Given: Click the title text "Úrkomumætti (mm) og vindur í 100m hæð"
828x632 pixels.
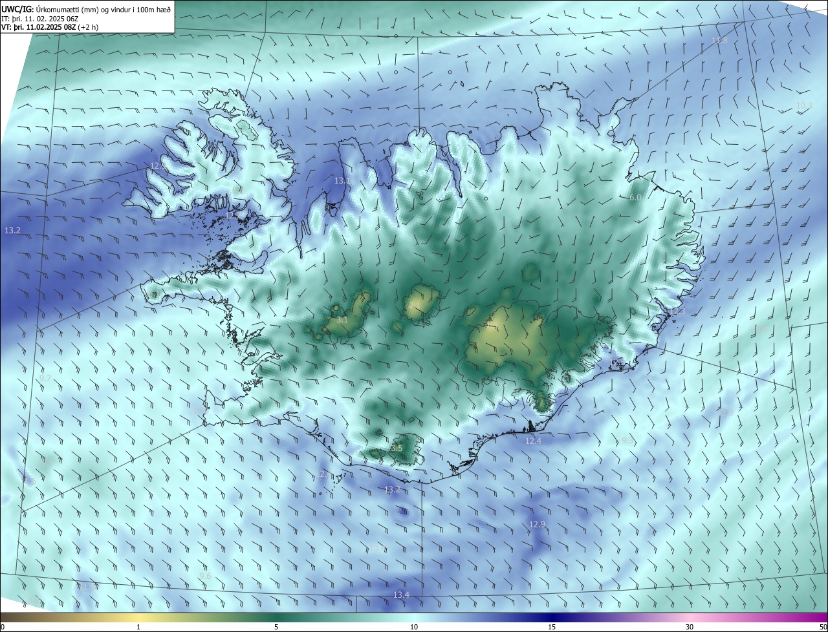Looking at the screenshot, I should tap(104, 10).
